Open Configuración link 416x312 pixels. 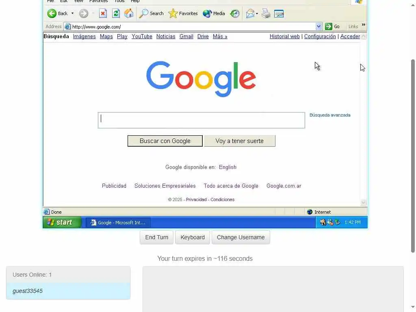click(x=320, y=36)
